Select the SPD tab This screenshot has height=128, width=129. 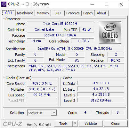pyautogui.click(x=58, y=13)
